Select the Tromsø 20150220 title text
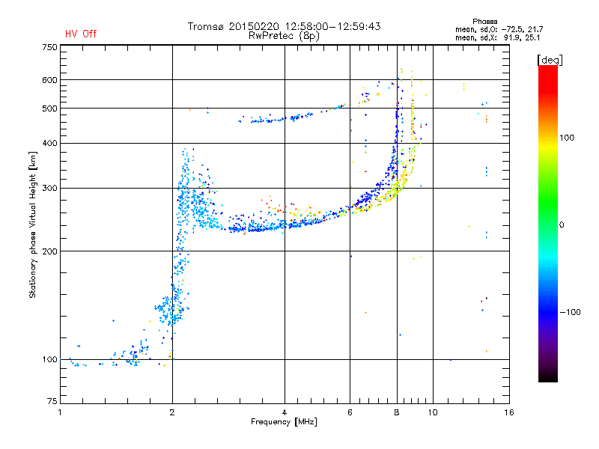Viewport: 599px width, 449px height. pyautogui.click(x=284, y=26)
